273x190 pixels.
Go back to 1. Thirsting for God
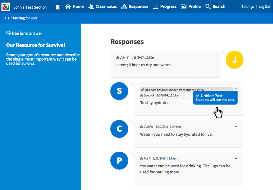click(x=21, y=18)
